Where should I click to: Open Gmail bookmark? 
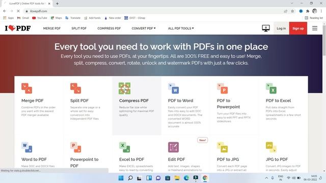coord(23,18)
